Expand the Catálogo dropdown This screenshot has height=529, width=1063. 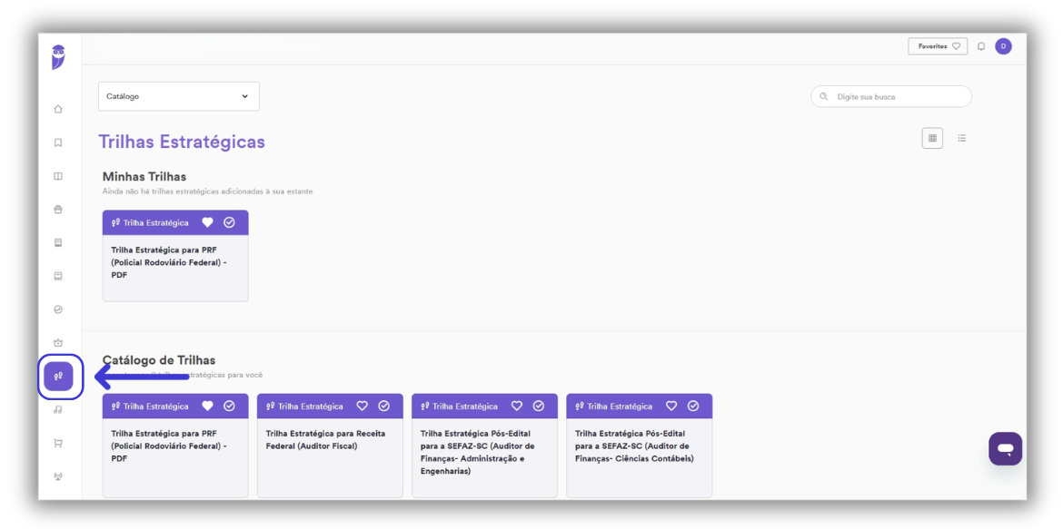179,97
